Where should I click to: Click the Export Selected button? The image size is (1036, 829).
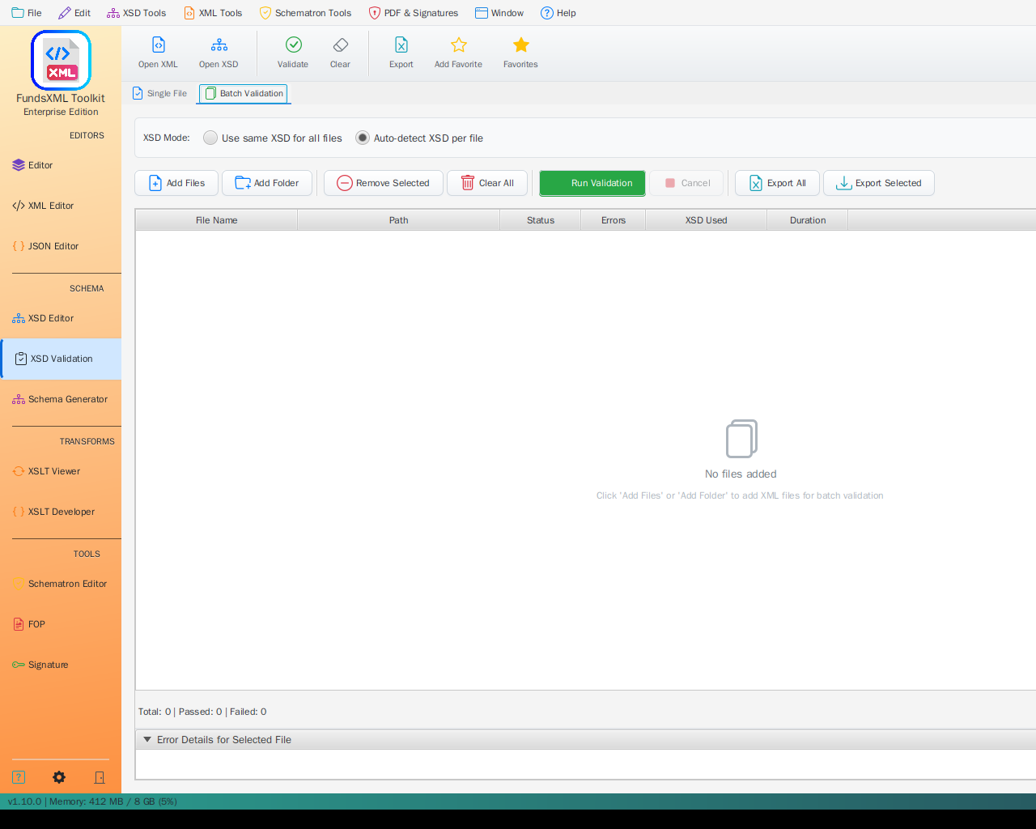click(x=879, y=183)
